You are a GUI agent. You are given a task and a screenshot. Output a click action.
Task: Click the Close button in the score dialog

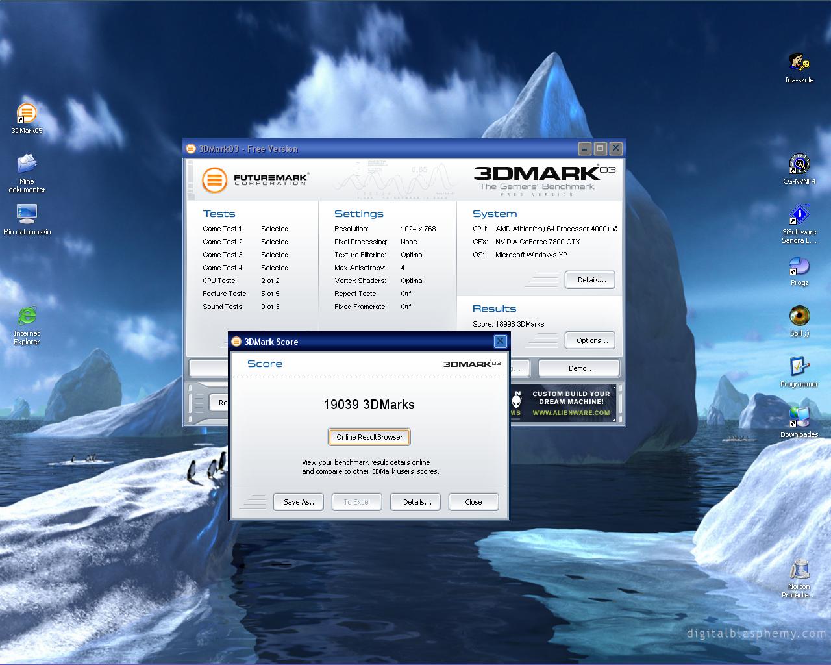(x=473, y=502)
